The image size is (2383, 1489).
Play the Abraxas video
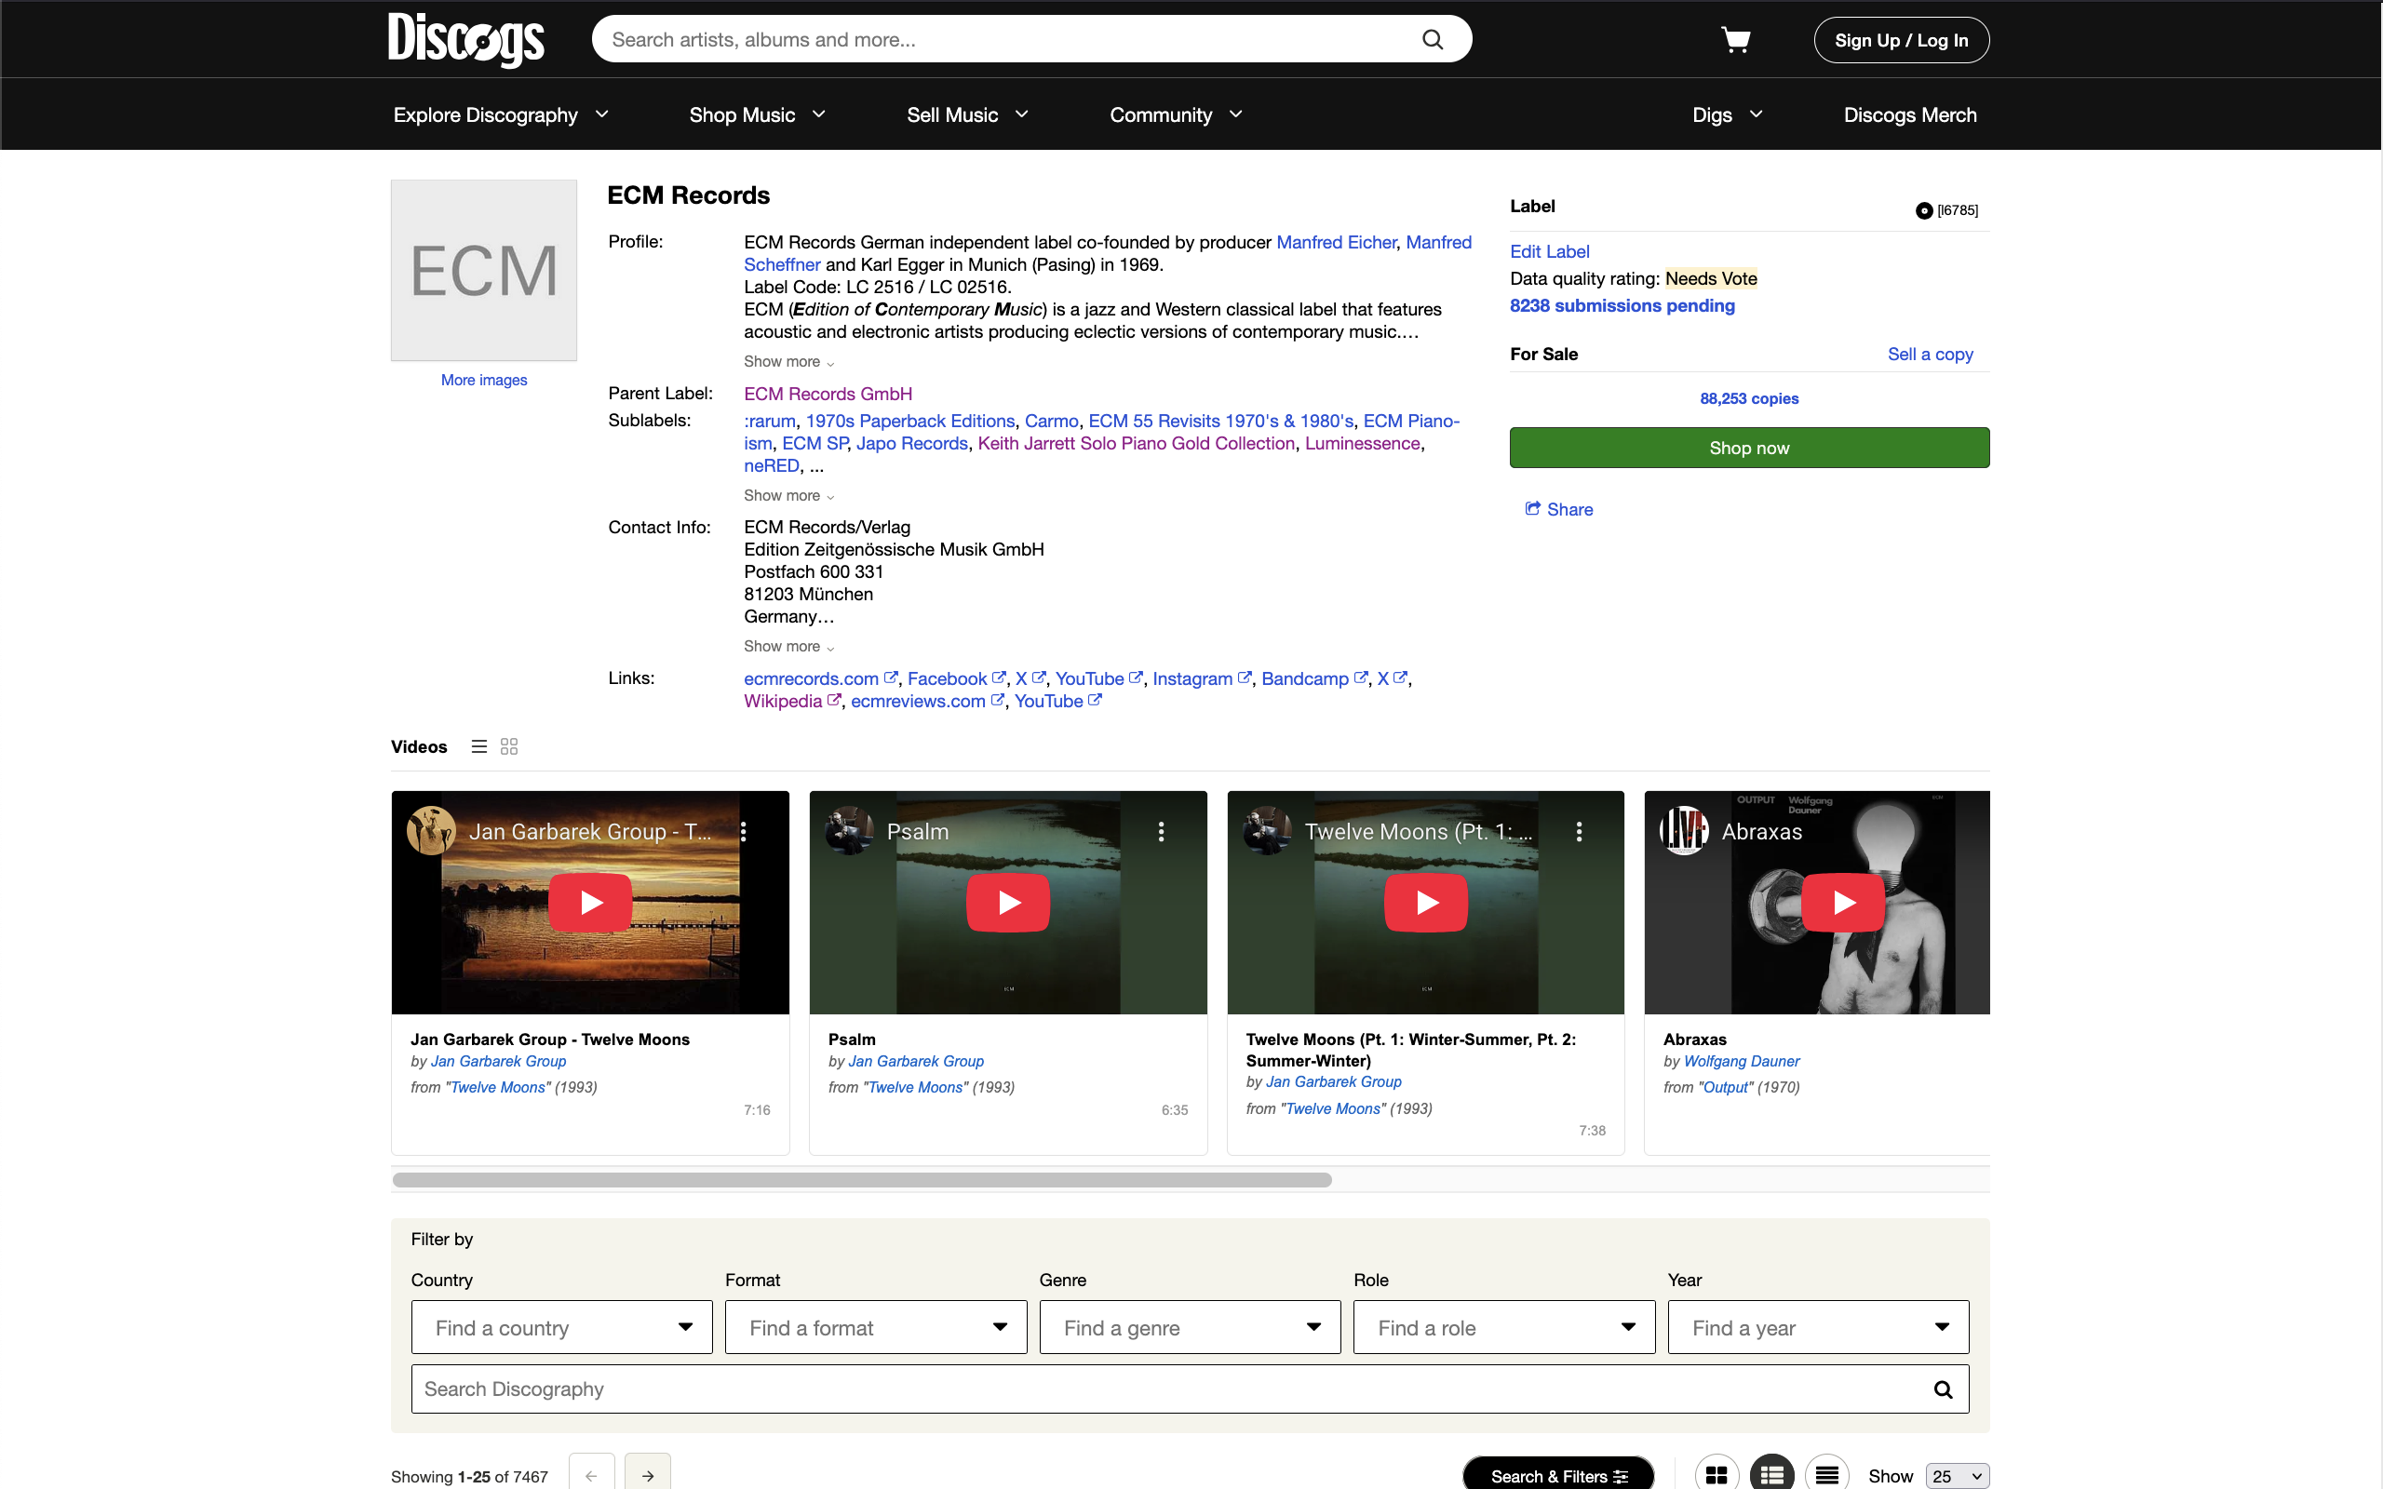pyautogui.click(x=1843, y=902)
